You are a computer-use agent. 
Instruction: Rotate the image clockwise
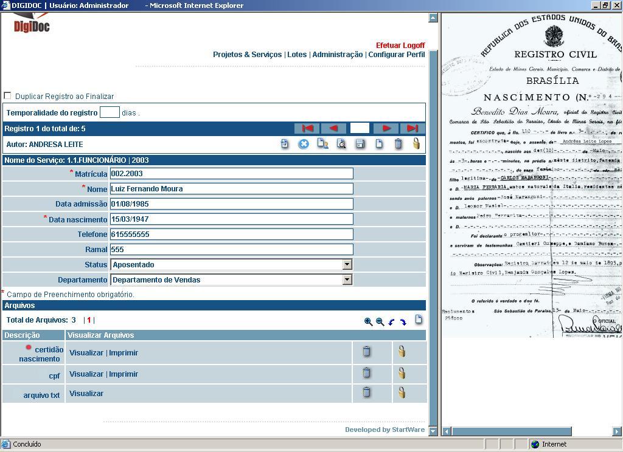click(403, 322)
